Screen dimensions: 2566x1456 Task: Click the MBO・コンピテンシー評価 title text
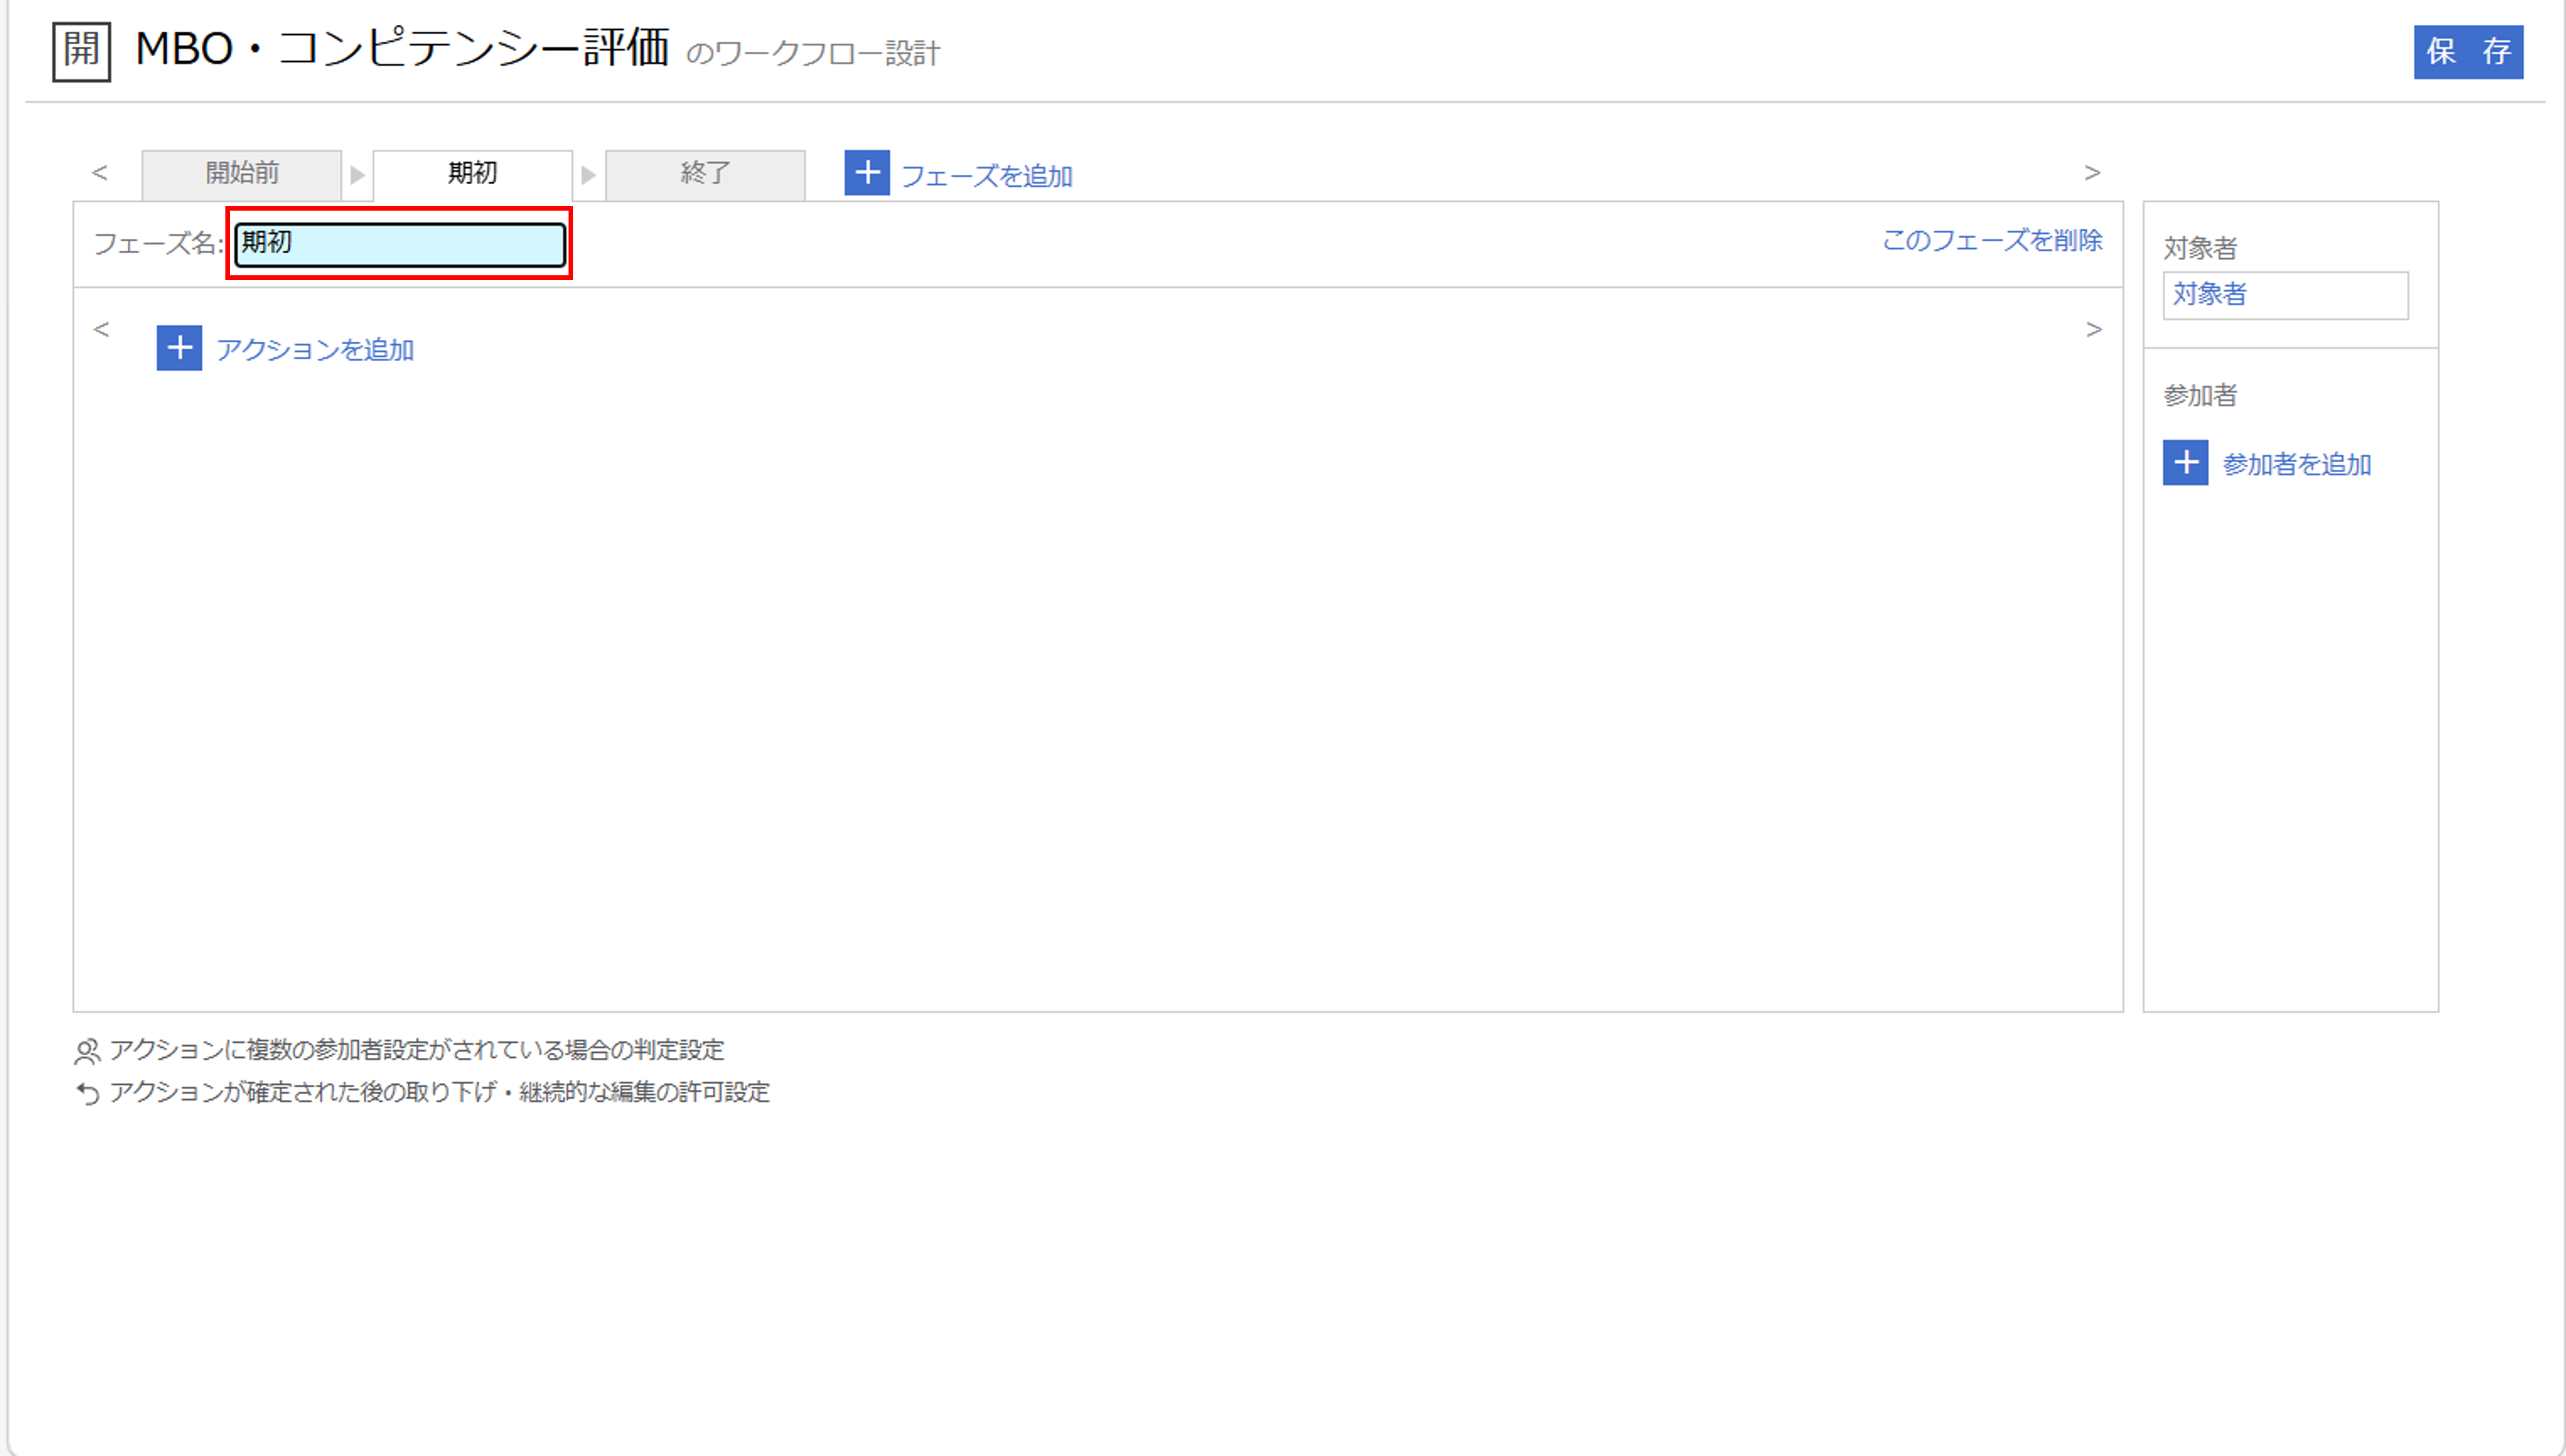click(401, 48)
